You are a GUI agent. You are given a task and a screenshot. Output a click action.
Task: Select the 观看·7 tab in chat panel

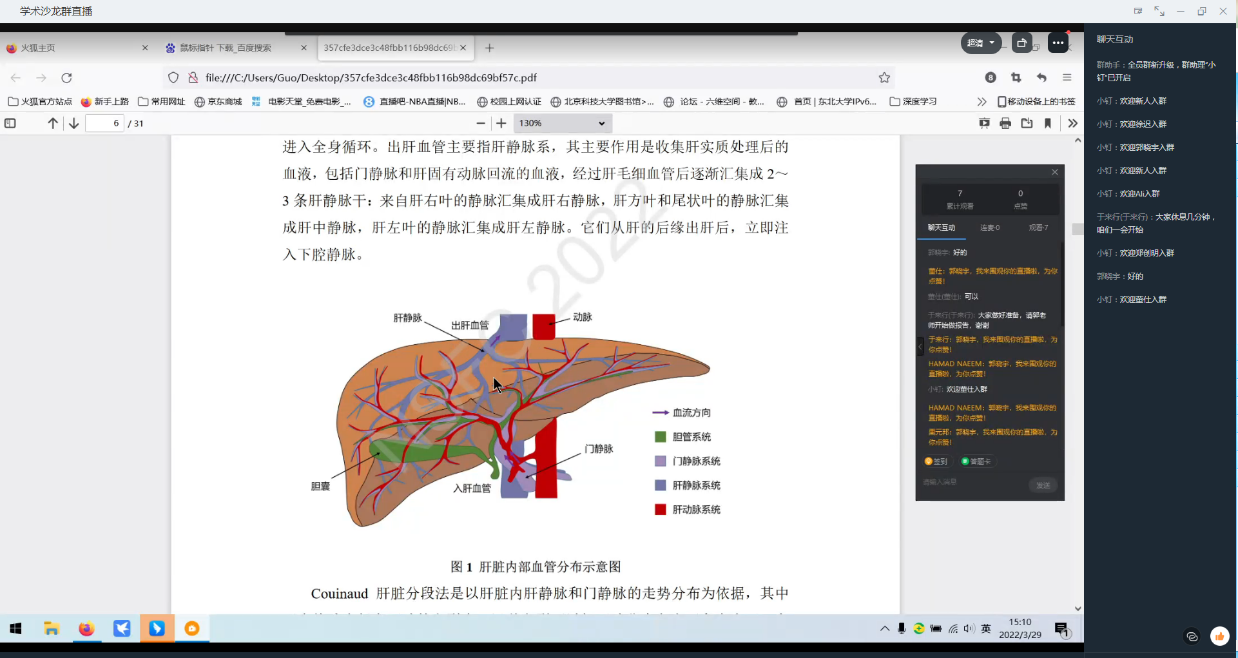tap(1038, 227)
